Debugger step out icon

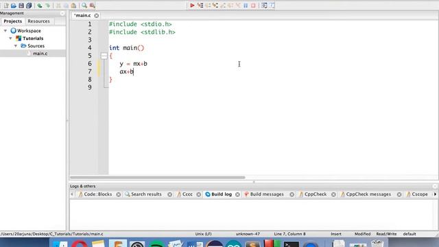[223, 5]
